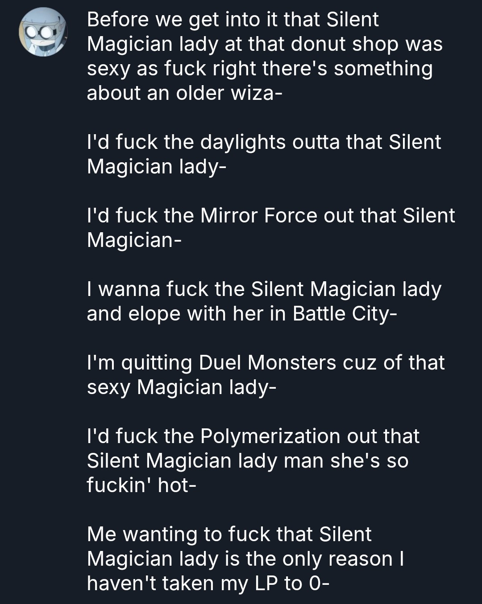Click the words "Duel Monsters" in the post
The width and height of the screenshot is (482, 604).
(267, 362)
